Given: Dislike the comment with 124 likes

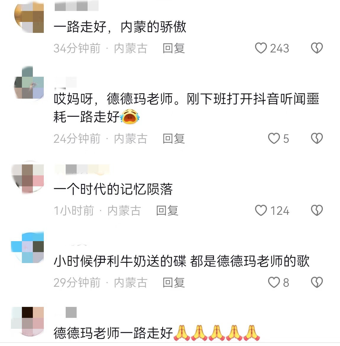Looking at the screenshot, I should point(317,210).
